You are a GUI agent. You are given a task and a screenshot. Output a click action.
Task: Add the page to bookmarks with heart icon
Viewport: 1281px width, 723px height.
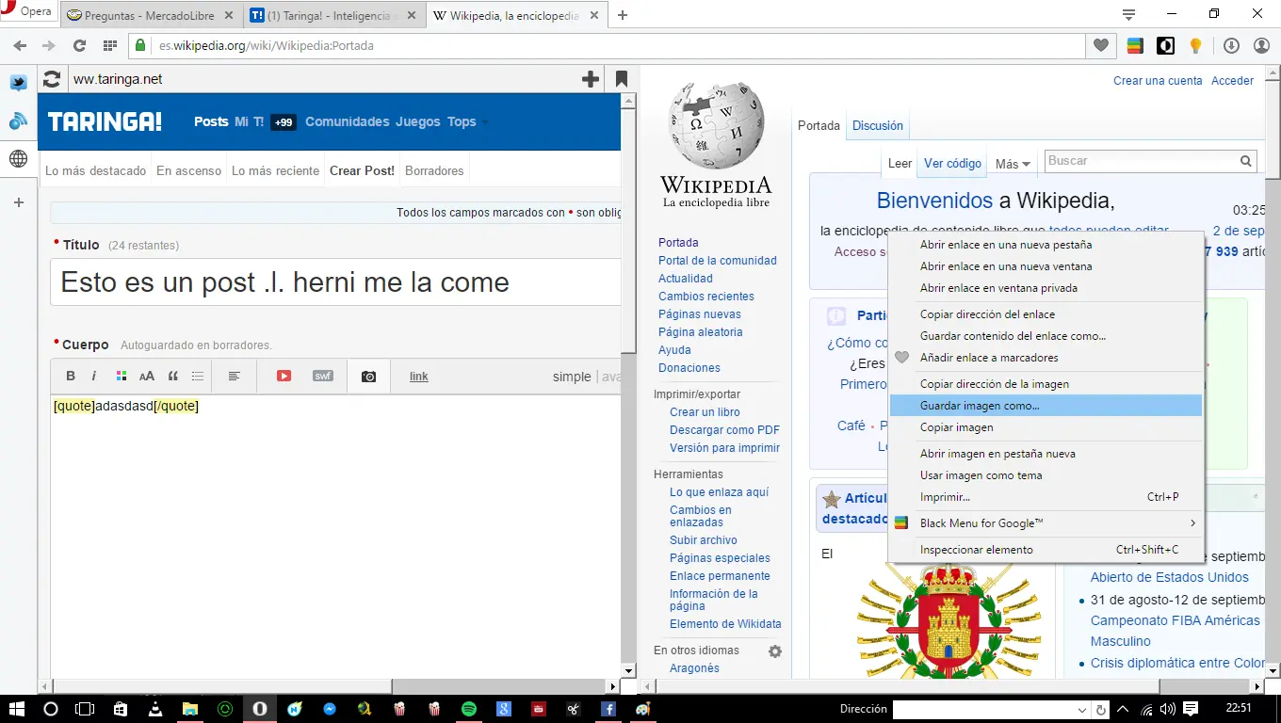click(x=1101, y=45)
